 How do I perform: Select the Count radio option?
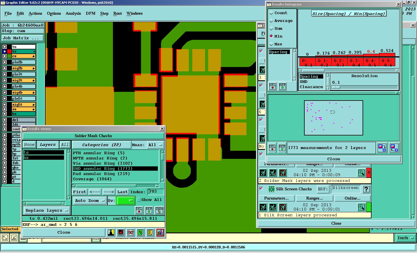click(x=271, y=13)
